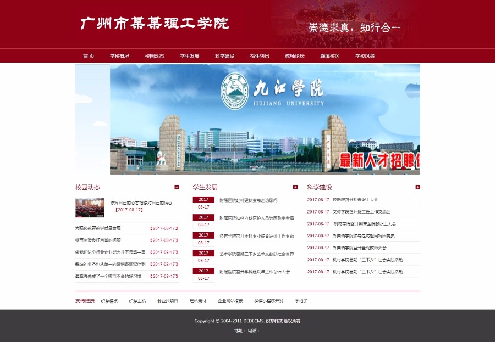The height and width of the screenshot is (342, 495).
Task: Click the 友情链接 label
Action: 85,301
